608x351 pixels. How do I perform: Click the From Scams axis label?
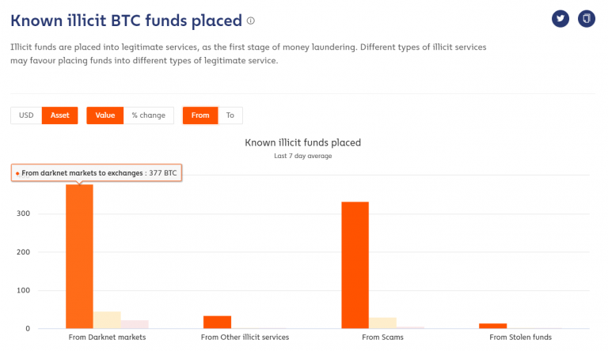(382, 338)
